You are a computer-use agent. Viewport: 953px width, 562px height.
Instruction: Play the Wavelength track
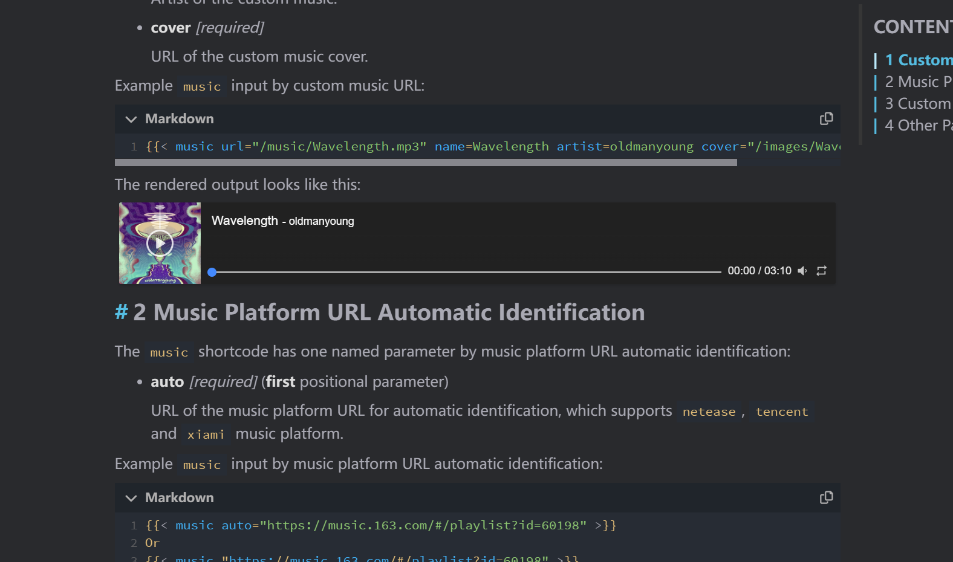click(160, 244)
